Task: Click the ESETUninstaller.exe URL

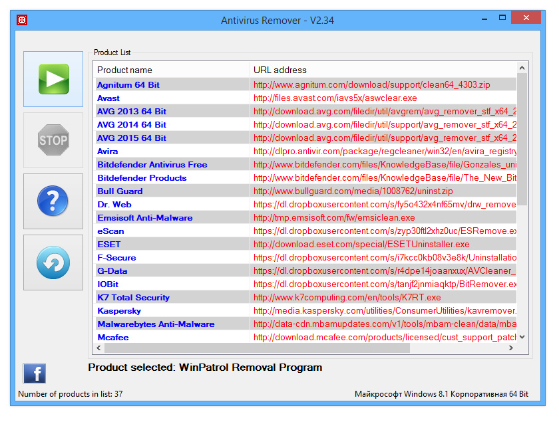Action: click(x=361, y=245)
